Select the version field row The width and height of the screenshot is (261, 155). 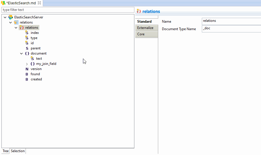(36, 69)
